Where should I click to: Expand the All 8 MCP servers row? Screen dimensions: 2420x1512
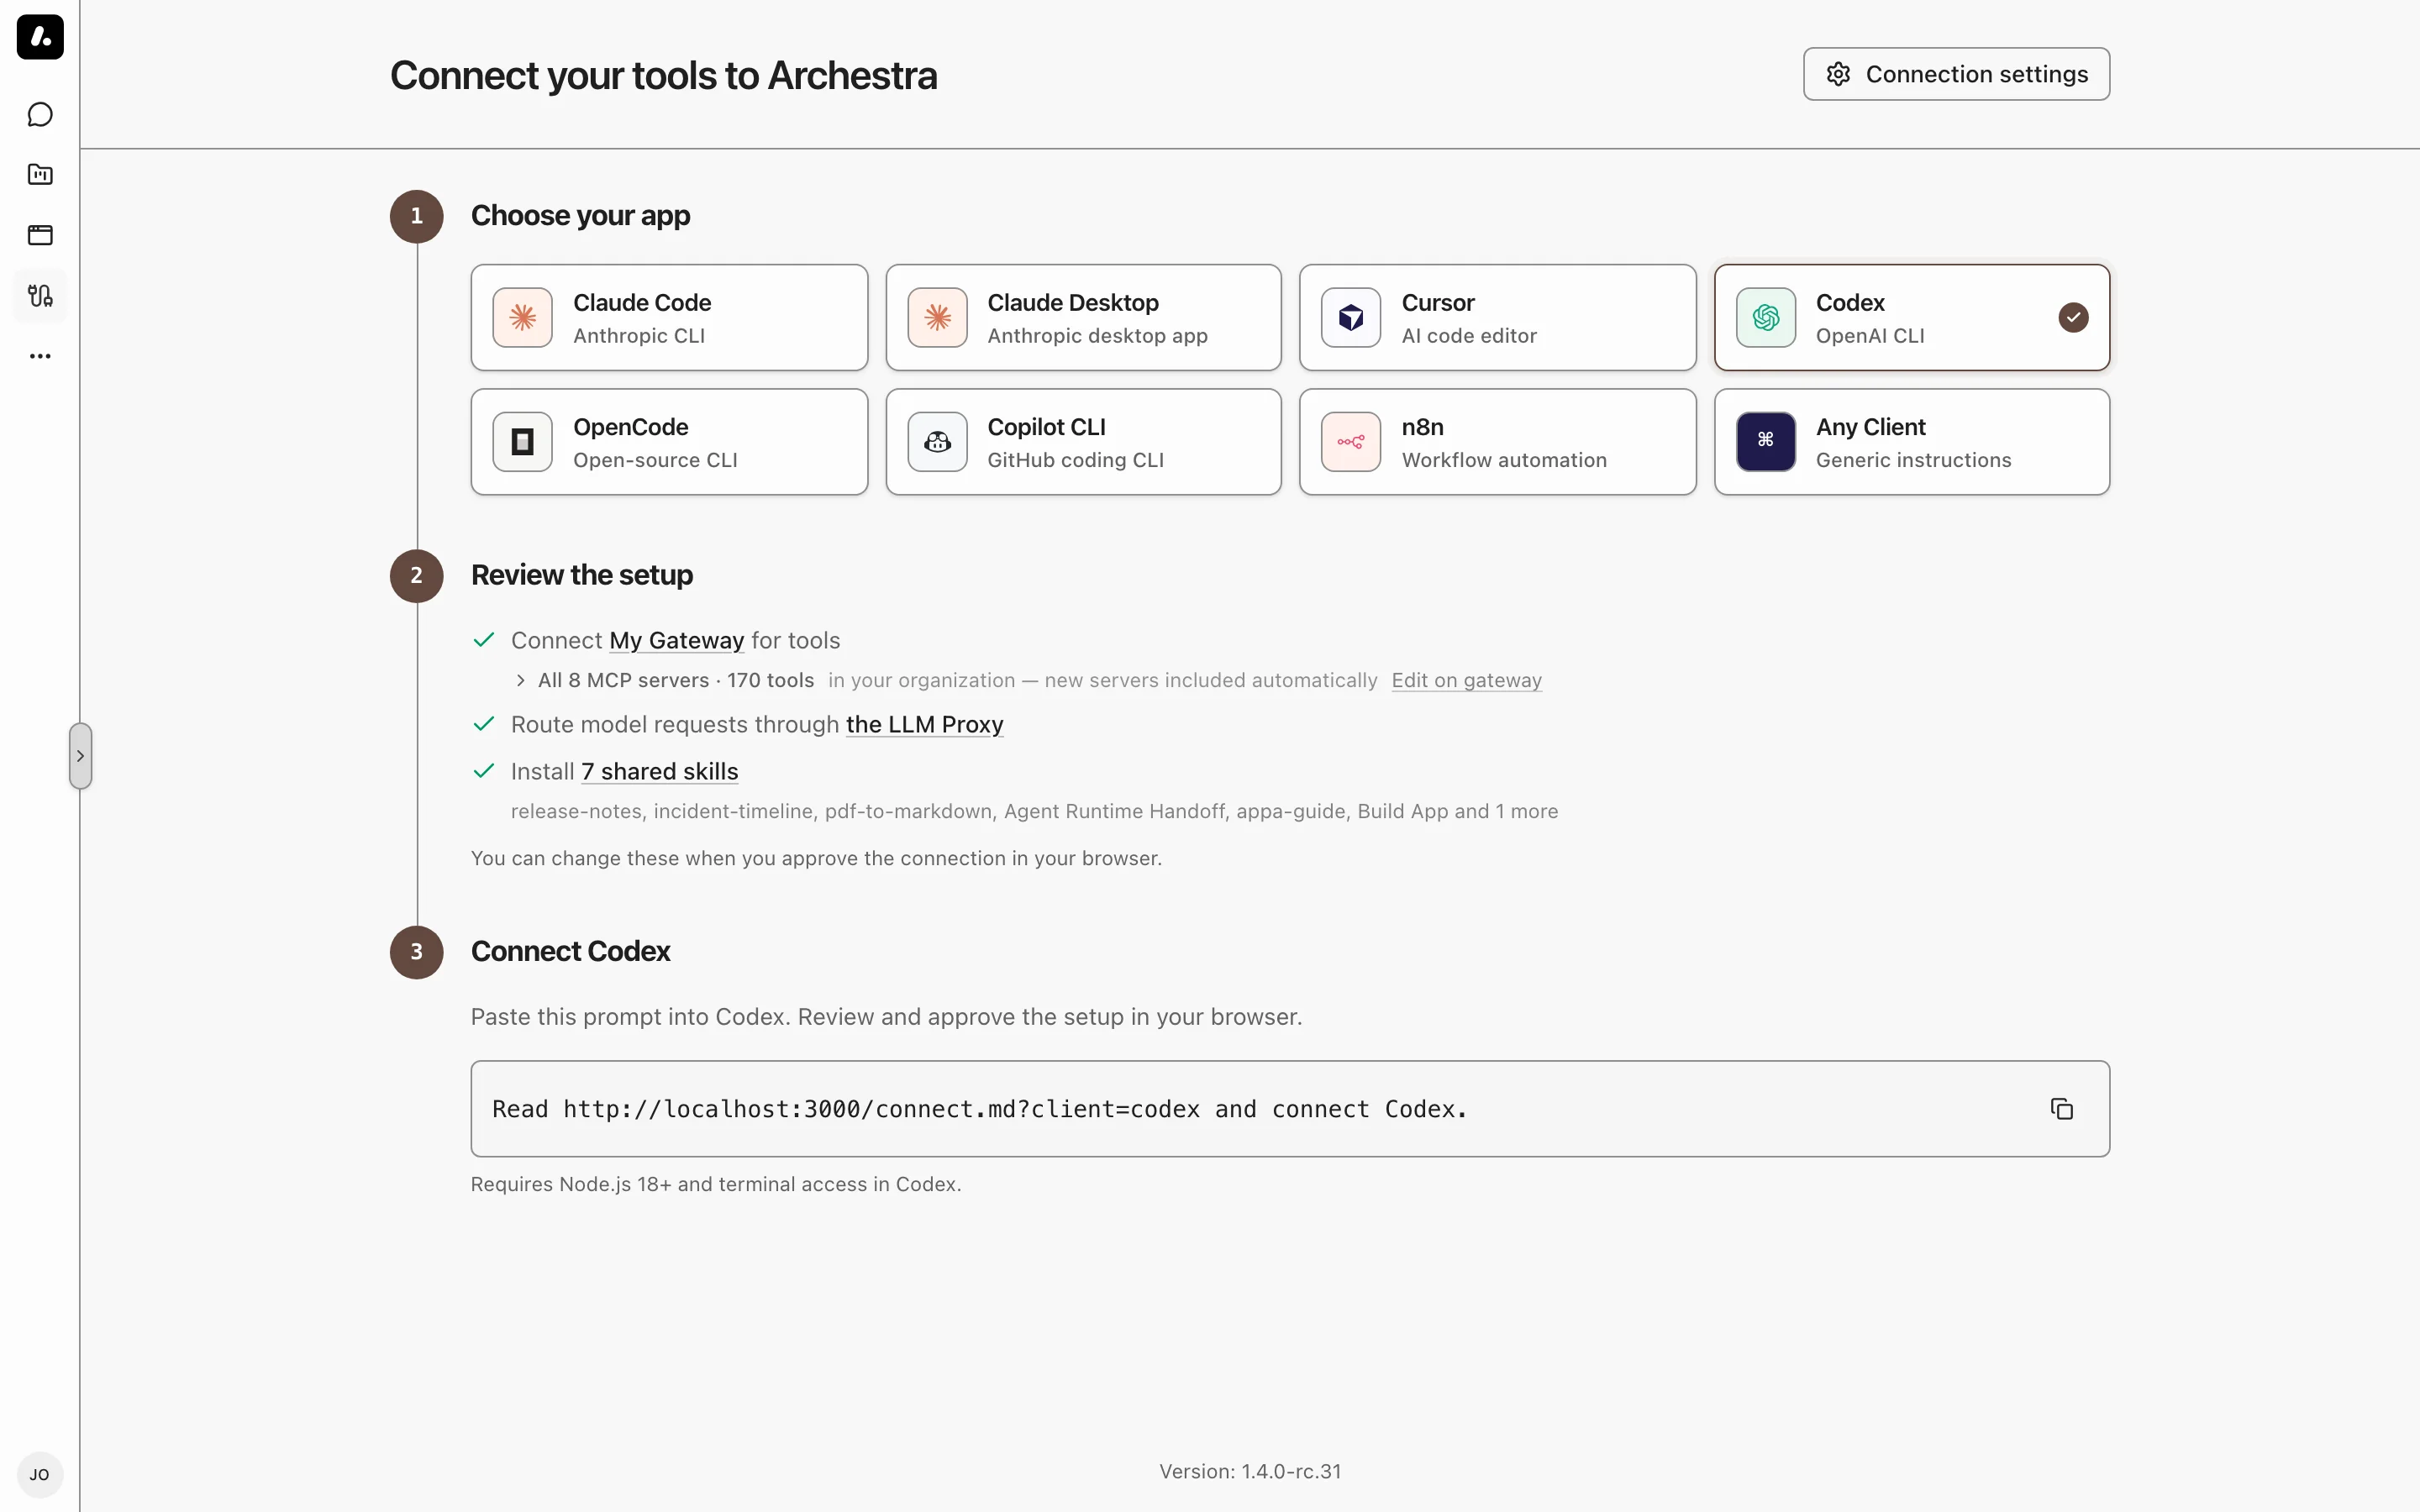[x=665, y=680]
